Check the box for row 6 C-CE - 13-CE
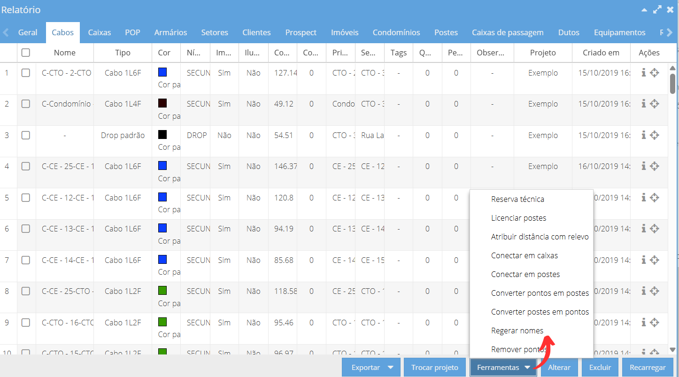The image size is (679, 377). (x=26, y=229)
